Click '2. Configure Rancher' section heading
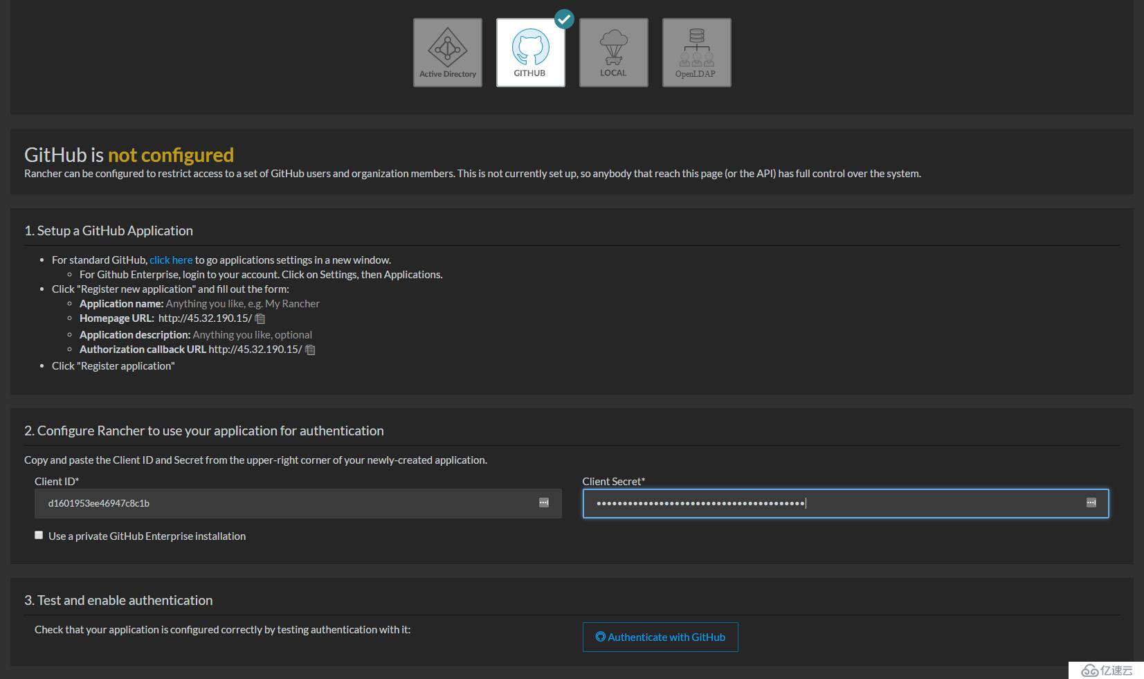 coord(204,431)
